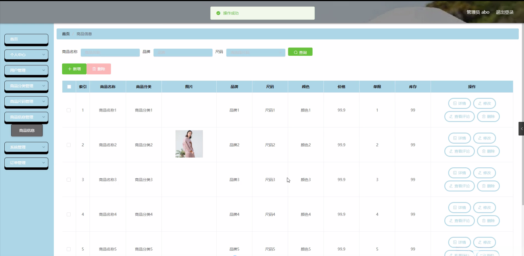Click 查看评论 for 商品名称4

point(459,221)
